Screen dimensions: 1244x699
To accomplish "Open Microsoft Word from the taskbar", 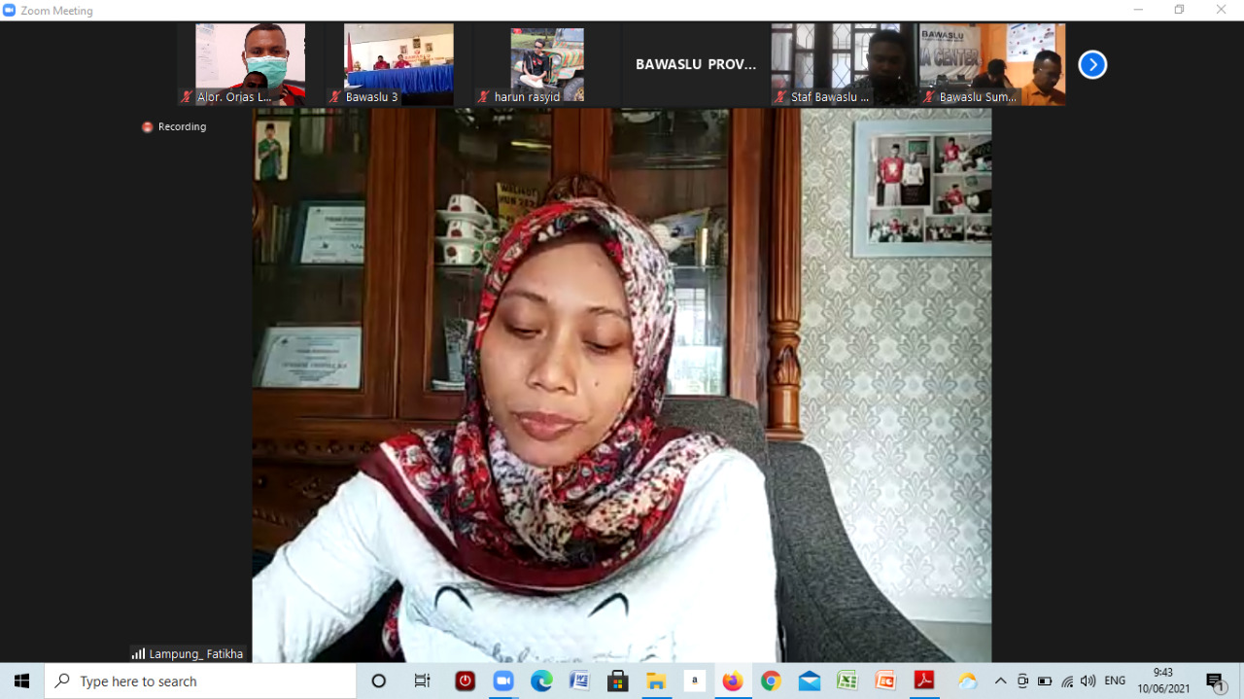I will (x=579, y=682).
